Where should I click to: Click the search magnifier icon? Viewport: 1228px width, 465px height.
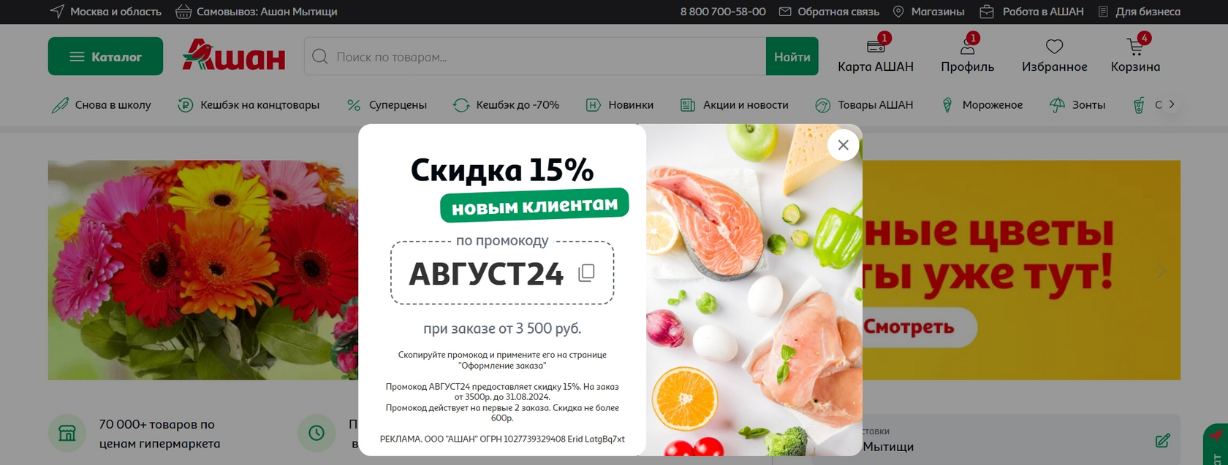pyautogui.click(x=320, y=56)
